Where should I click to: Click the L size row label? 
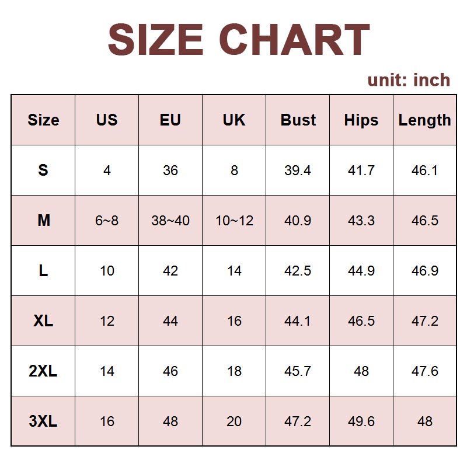[x=43, y=271]
